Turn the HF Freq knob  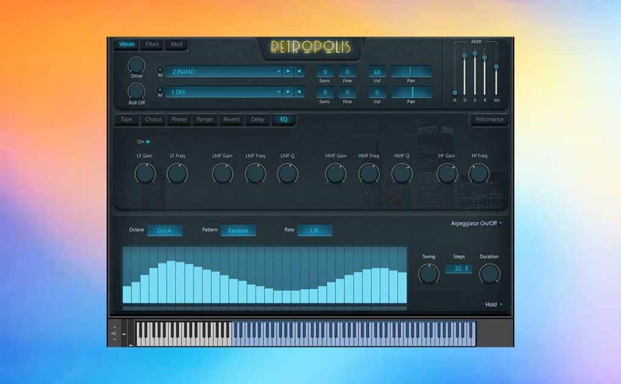tap(479, 173)
